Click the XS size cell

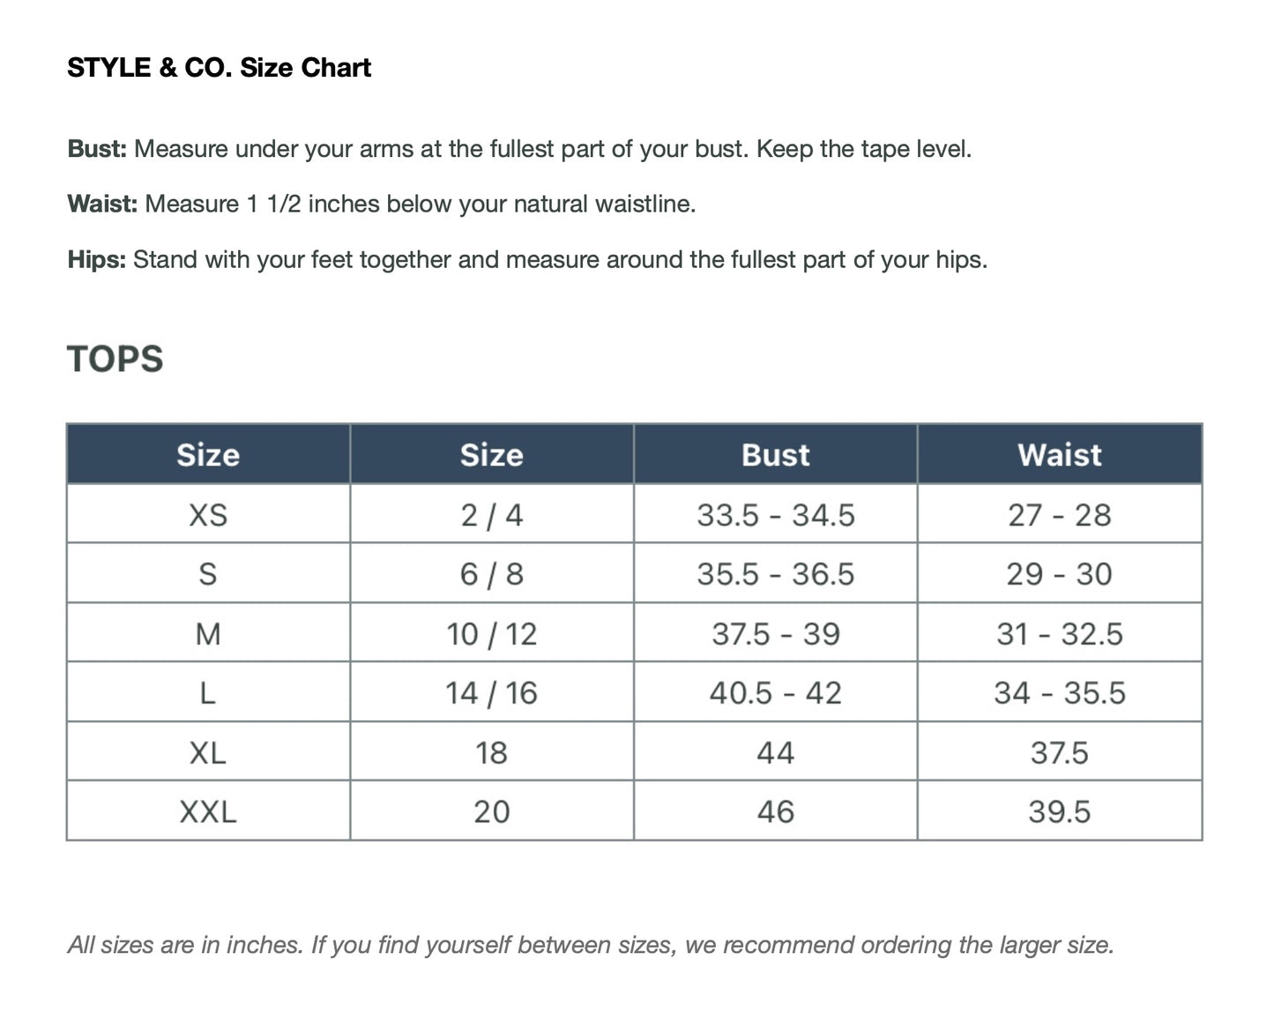[x=208, y=515]
